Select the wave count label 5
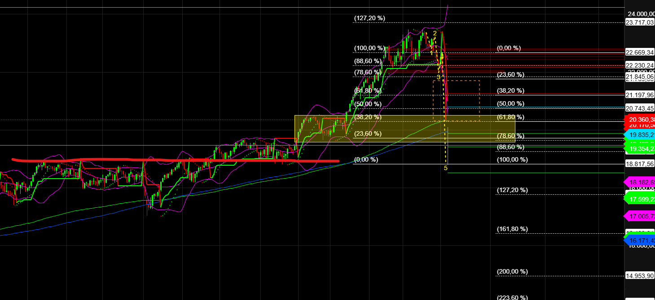This screenshot has width=655, height=300. [445, 168]
